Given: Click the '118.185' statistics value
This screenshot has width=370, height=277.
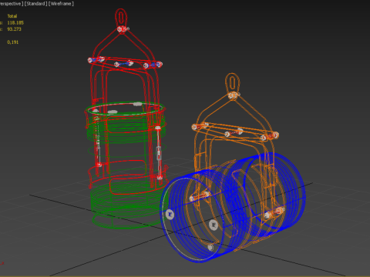Looking at the screenshot, I should click(15, 23).
